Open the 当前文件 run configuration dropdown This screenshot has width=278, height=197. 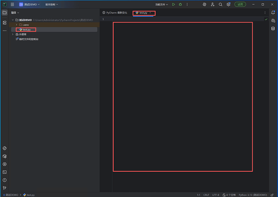click(162, 4)
